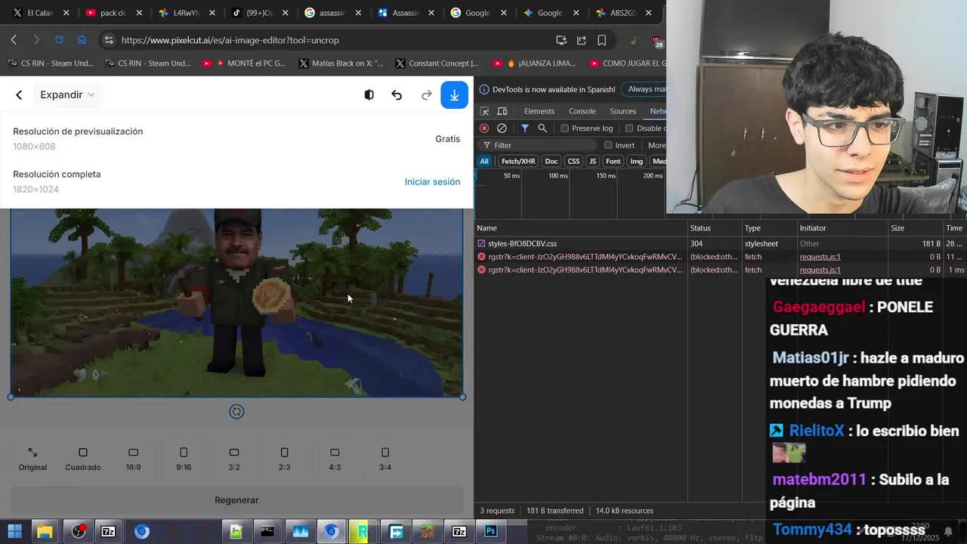Select the All request type filter
Image resolution: width=967 pixels, height=544 pixels.
coord(484,161)
